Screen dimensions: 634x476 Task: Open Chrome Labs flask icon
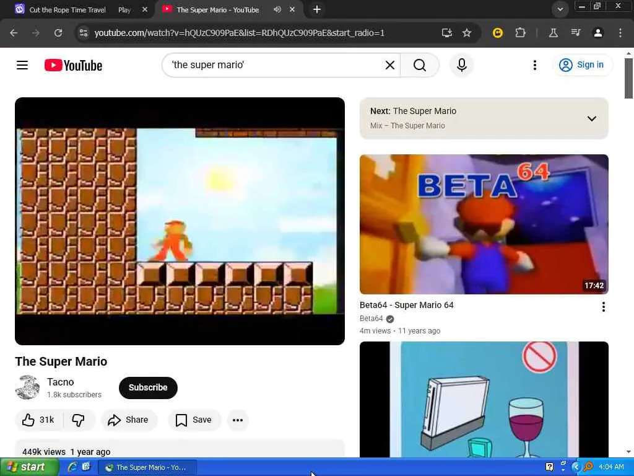[553, 33]
